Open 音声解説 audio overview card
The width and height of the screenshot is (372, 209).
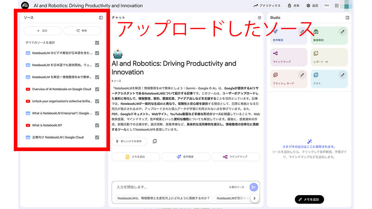(288, 36)
